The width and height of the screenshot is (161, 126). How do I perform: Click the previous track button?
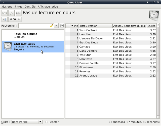tap(5, 13)
